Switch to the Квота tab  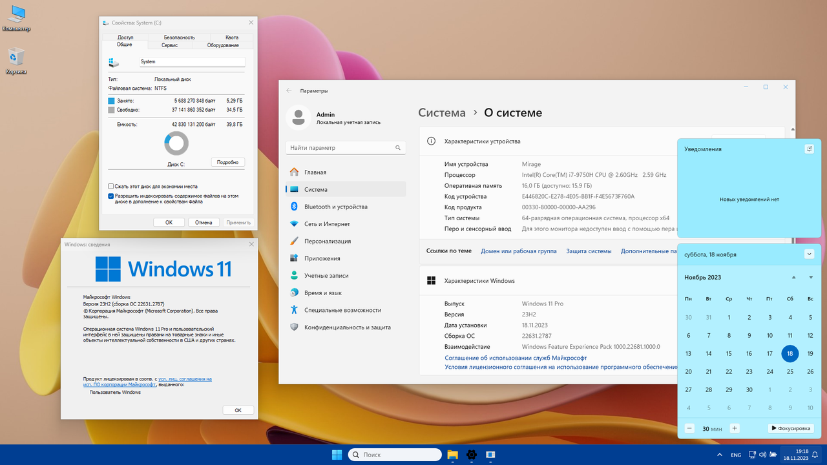tap(232, 37)
